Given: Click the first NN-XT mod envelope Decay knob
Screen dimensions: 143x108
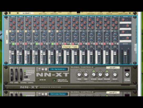Looking at the screenshot, I should pos(115,75).
